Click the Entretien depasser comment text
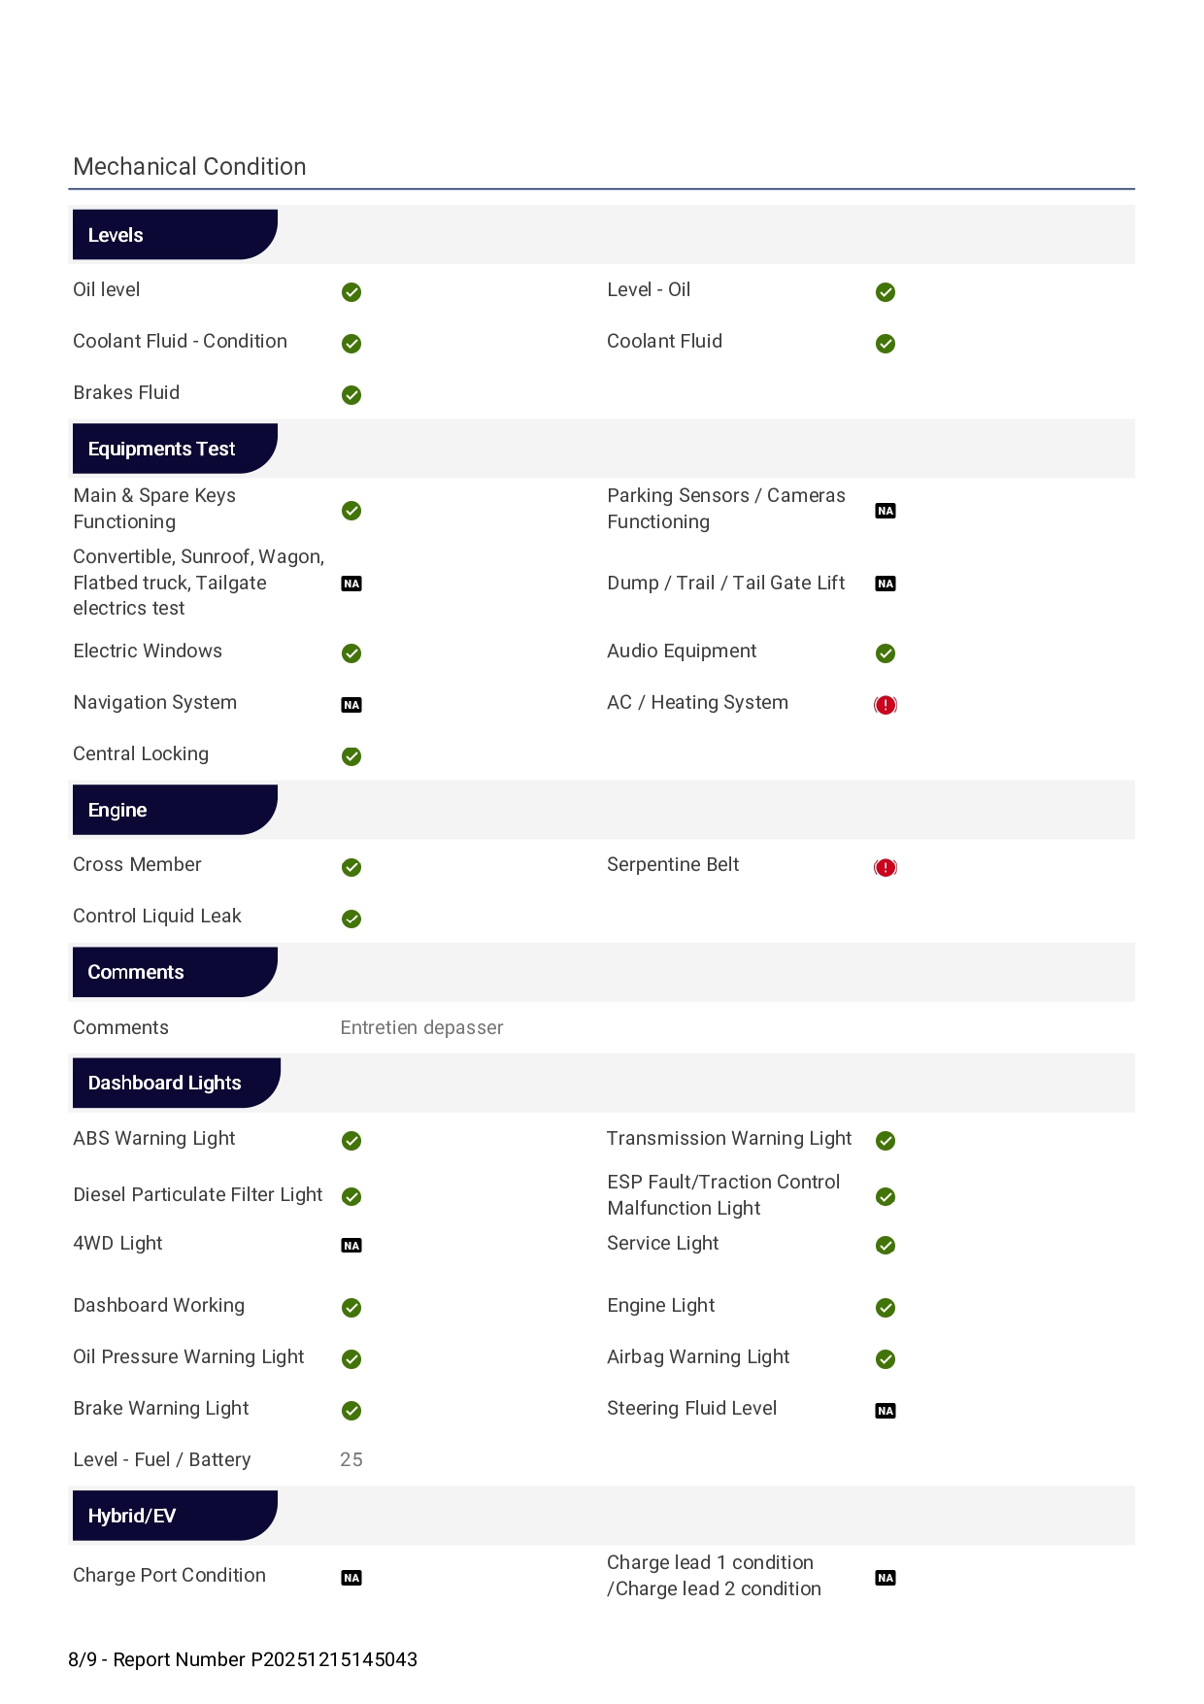This screenshot has width=1204, height=1704. [421, 1027]
